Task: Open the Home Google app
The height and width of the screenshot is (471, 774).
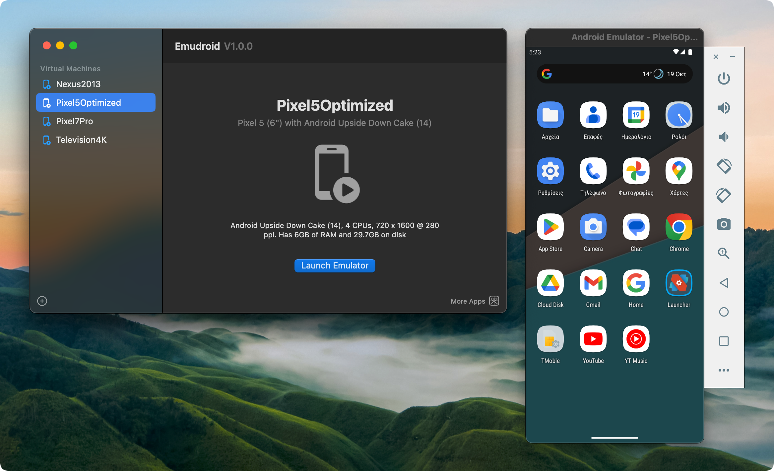Action: coord(636,289)
